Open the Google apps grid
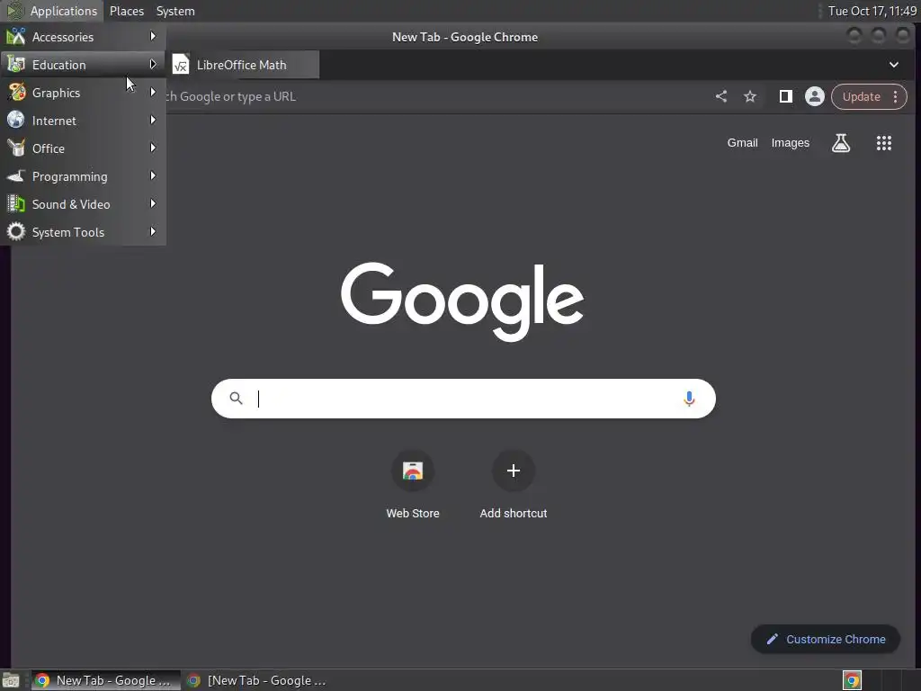This screenshot has width=921, height=691. click(884, 143)
